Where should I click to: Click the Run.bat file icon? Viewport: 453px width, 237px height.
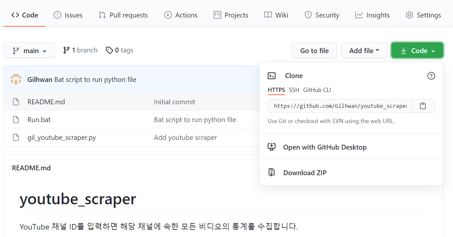click(16, 120)
